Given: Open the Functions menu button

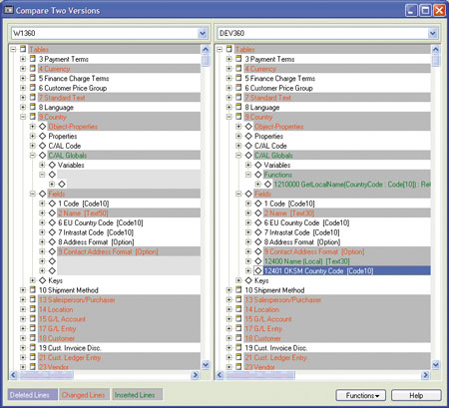Looking at the screenshot, I should (361, 395).
